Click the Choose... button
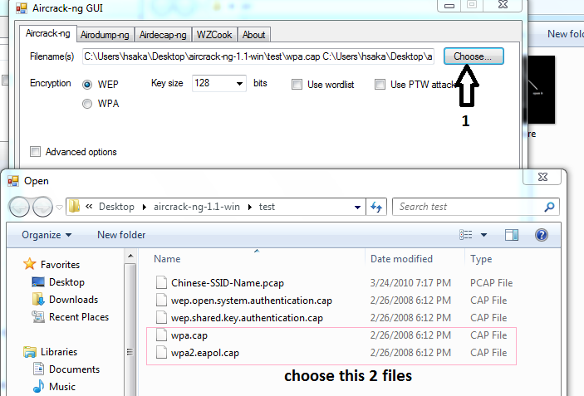 (x=474, y=56)
